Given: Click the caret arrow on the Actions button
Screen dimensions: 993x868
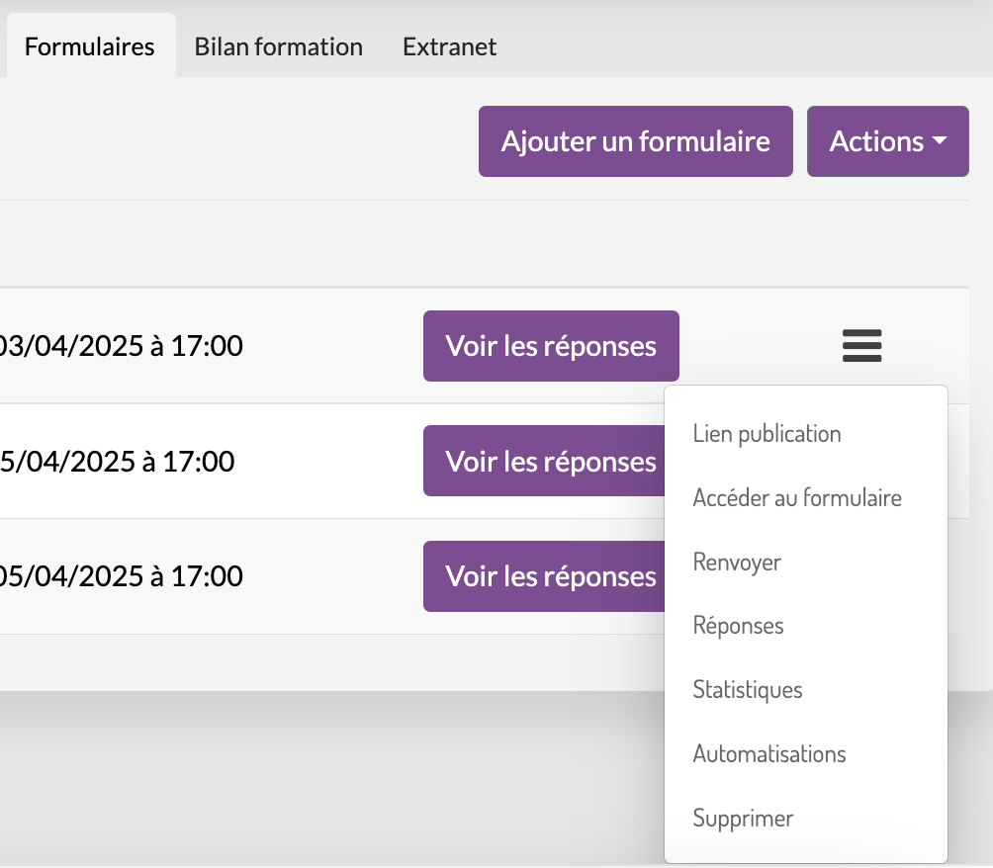Looking at the screenshot, I should (x=939, y=141).
